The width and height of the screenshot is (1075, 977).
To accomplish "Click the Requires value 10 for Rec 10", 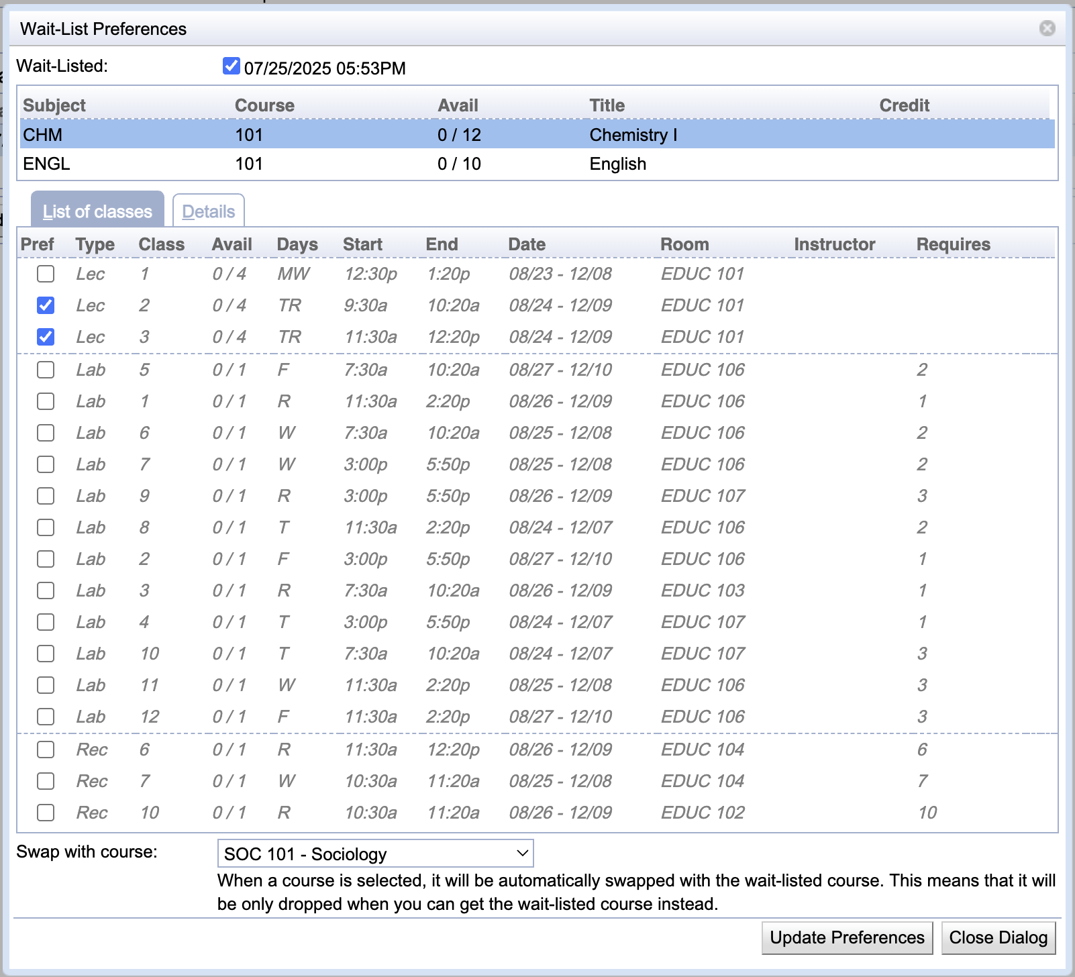I will coord(927,813).
